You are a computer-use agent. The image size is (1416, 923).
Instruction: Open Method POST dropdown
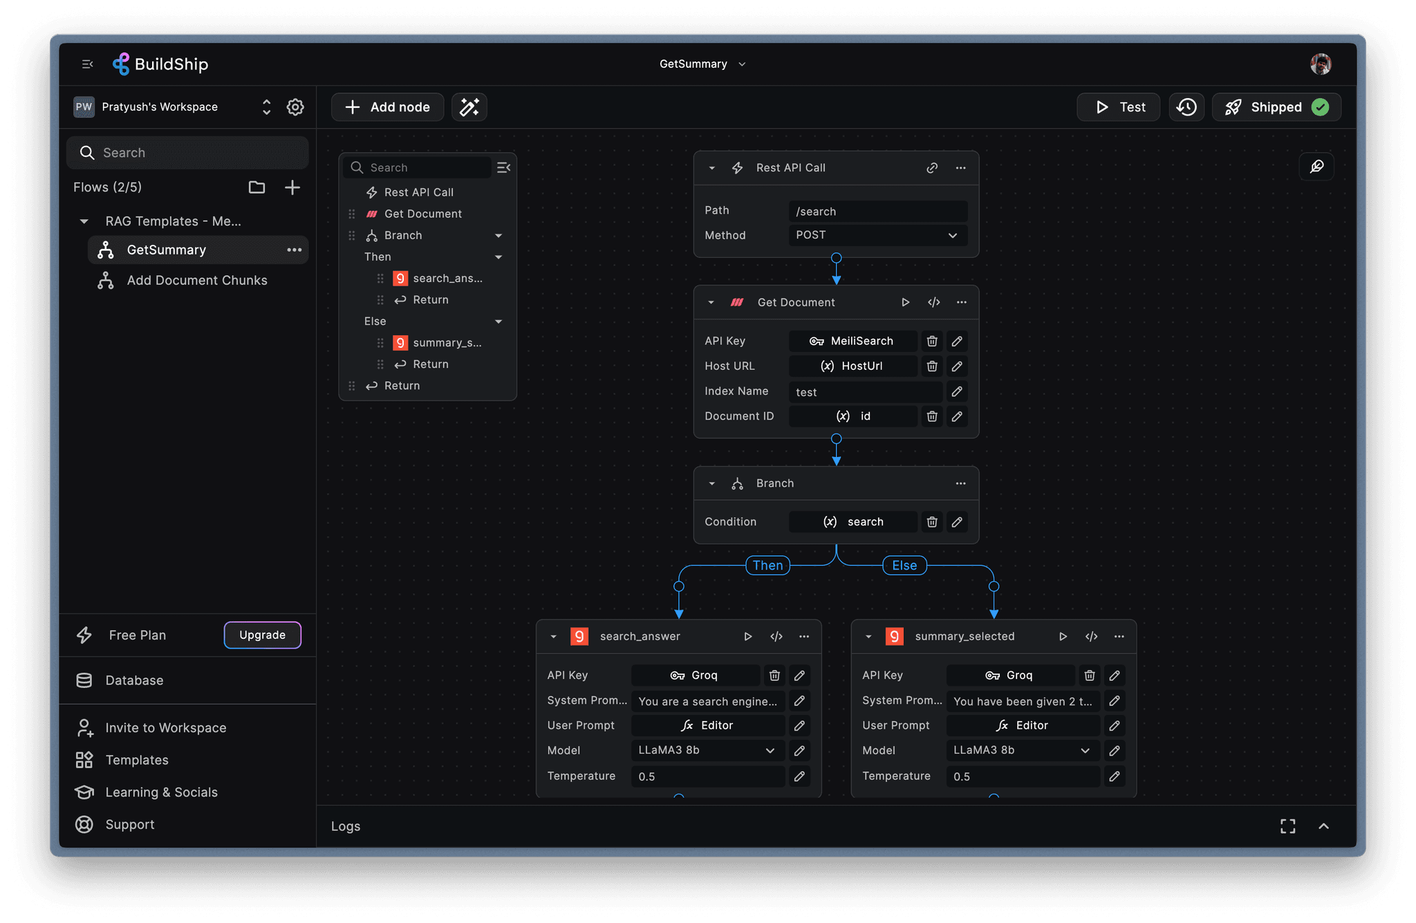pyautogui.click(x=877, y=235)
